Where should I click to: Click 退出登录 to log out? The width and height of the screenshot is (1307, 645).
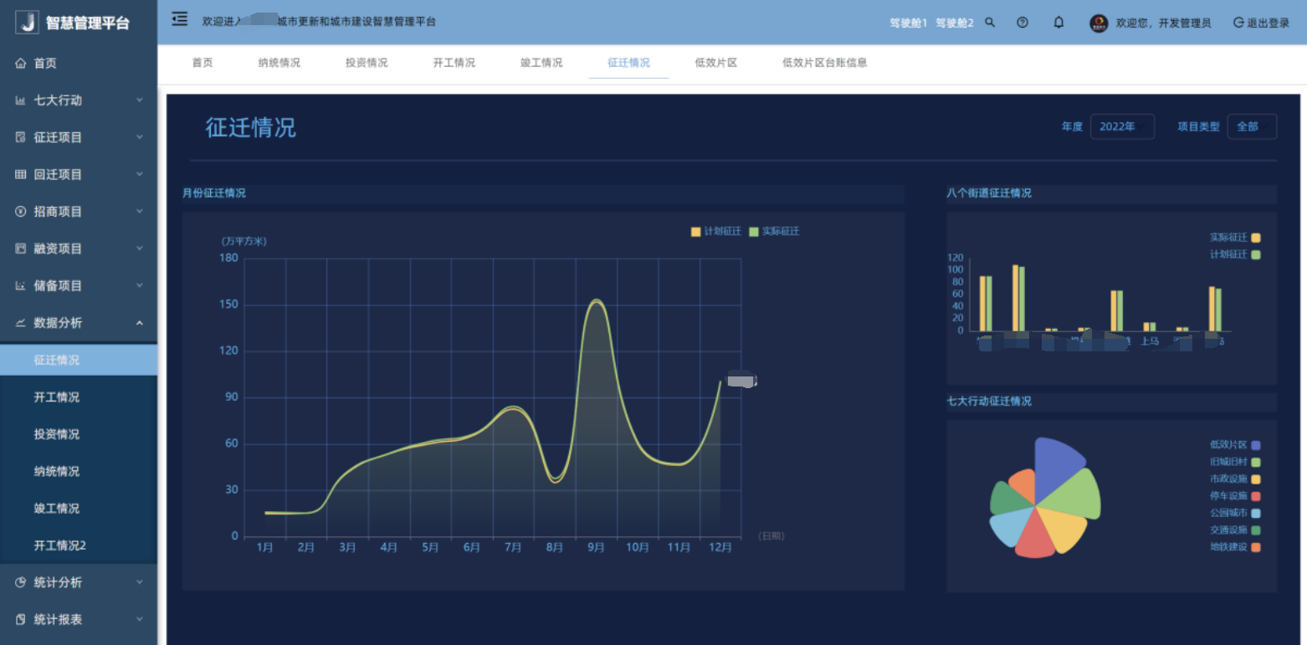pos(1262,23)
